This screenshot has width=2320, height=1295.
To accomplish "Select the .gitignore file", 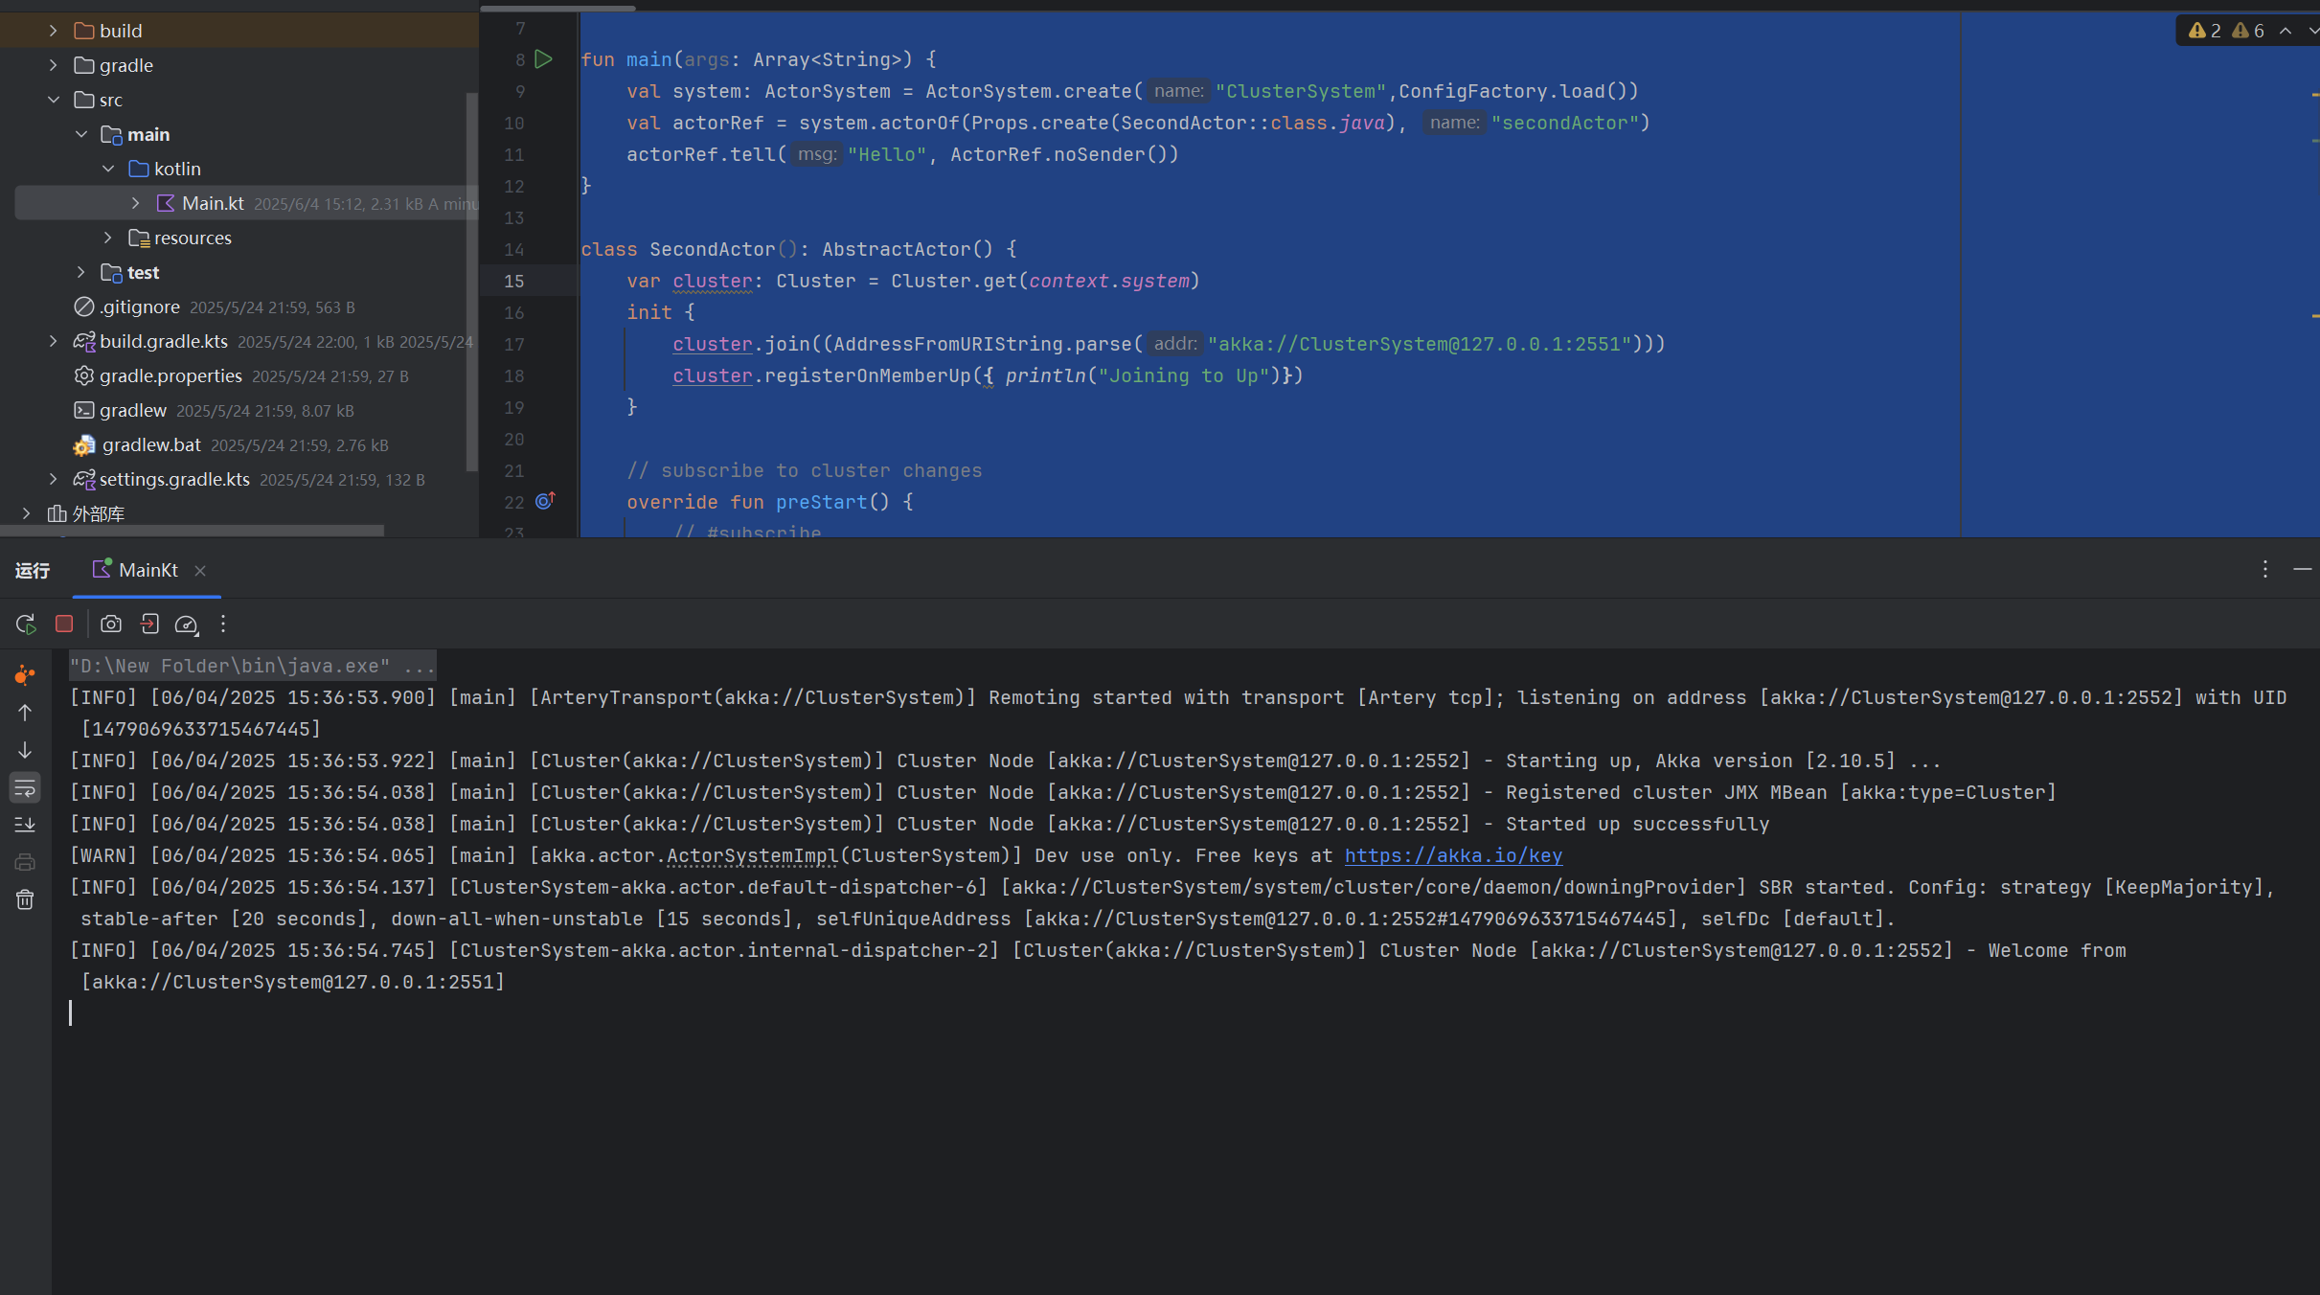I will point(141,307).
